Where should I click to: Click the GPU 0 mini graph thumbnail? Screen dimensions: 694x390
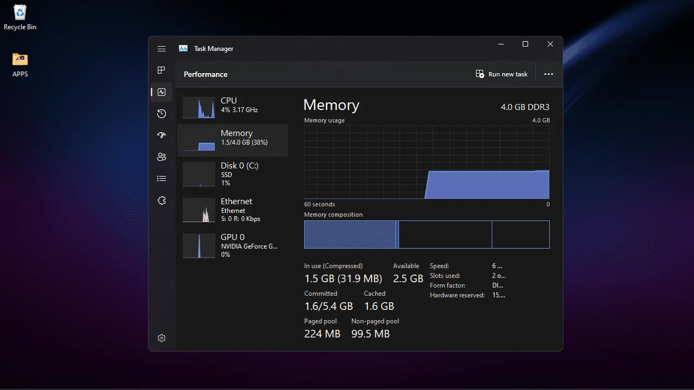(199, 246)
